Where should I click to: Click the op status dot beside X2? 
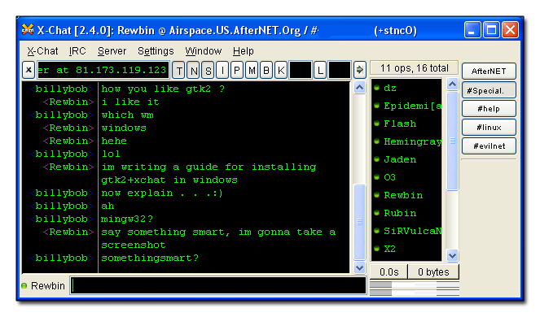(x=377, y=248)
